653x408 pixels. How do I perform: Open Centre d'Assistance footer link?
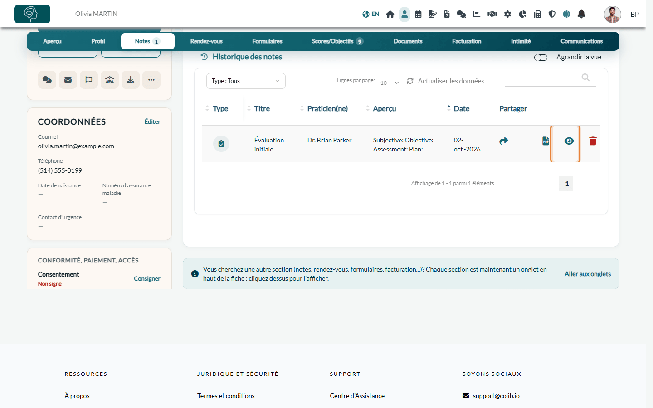click(357, 396)
